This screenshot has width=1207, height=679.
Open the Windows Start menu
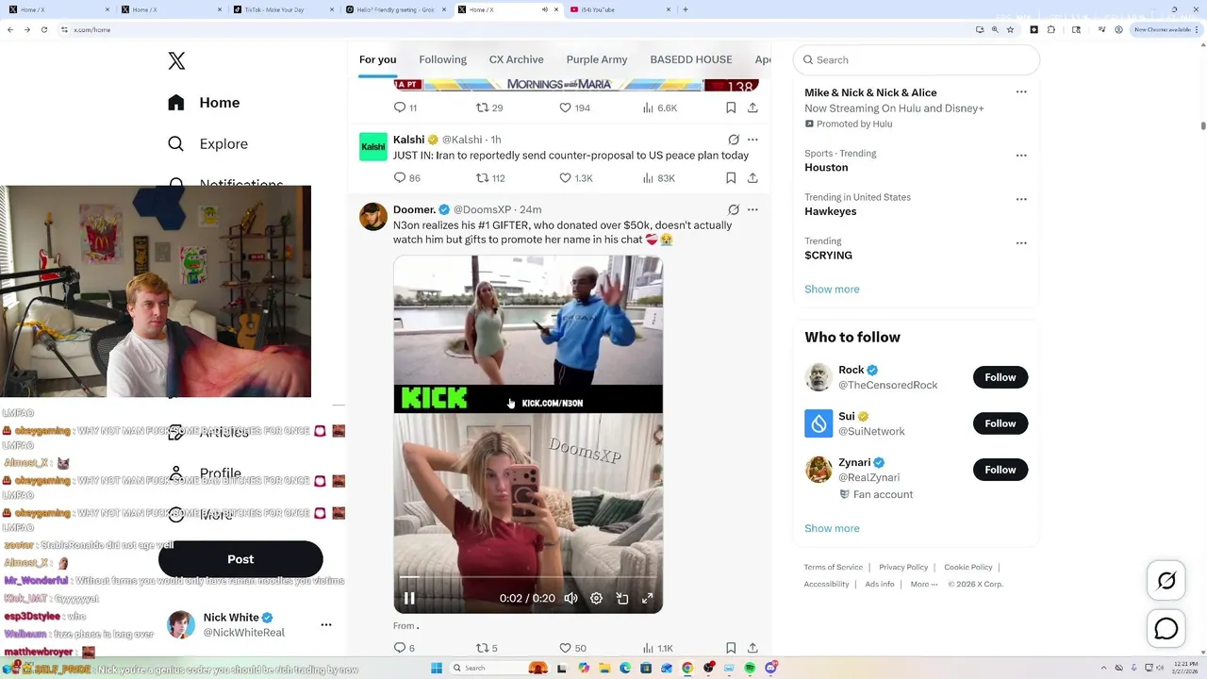[x=437, y=668]
